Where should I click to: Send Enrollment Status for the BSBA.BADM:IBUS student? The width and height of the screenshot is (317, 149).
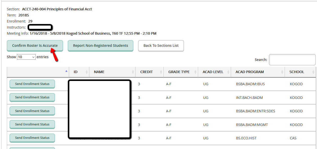[32, 84]
